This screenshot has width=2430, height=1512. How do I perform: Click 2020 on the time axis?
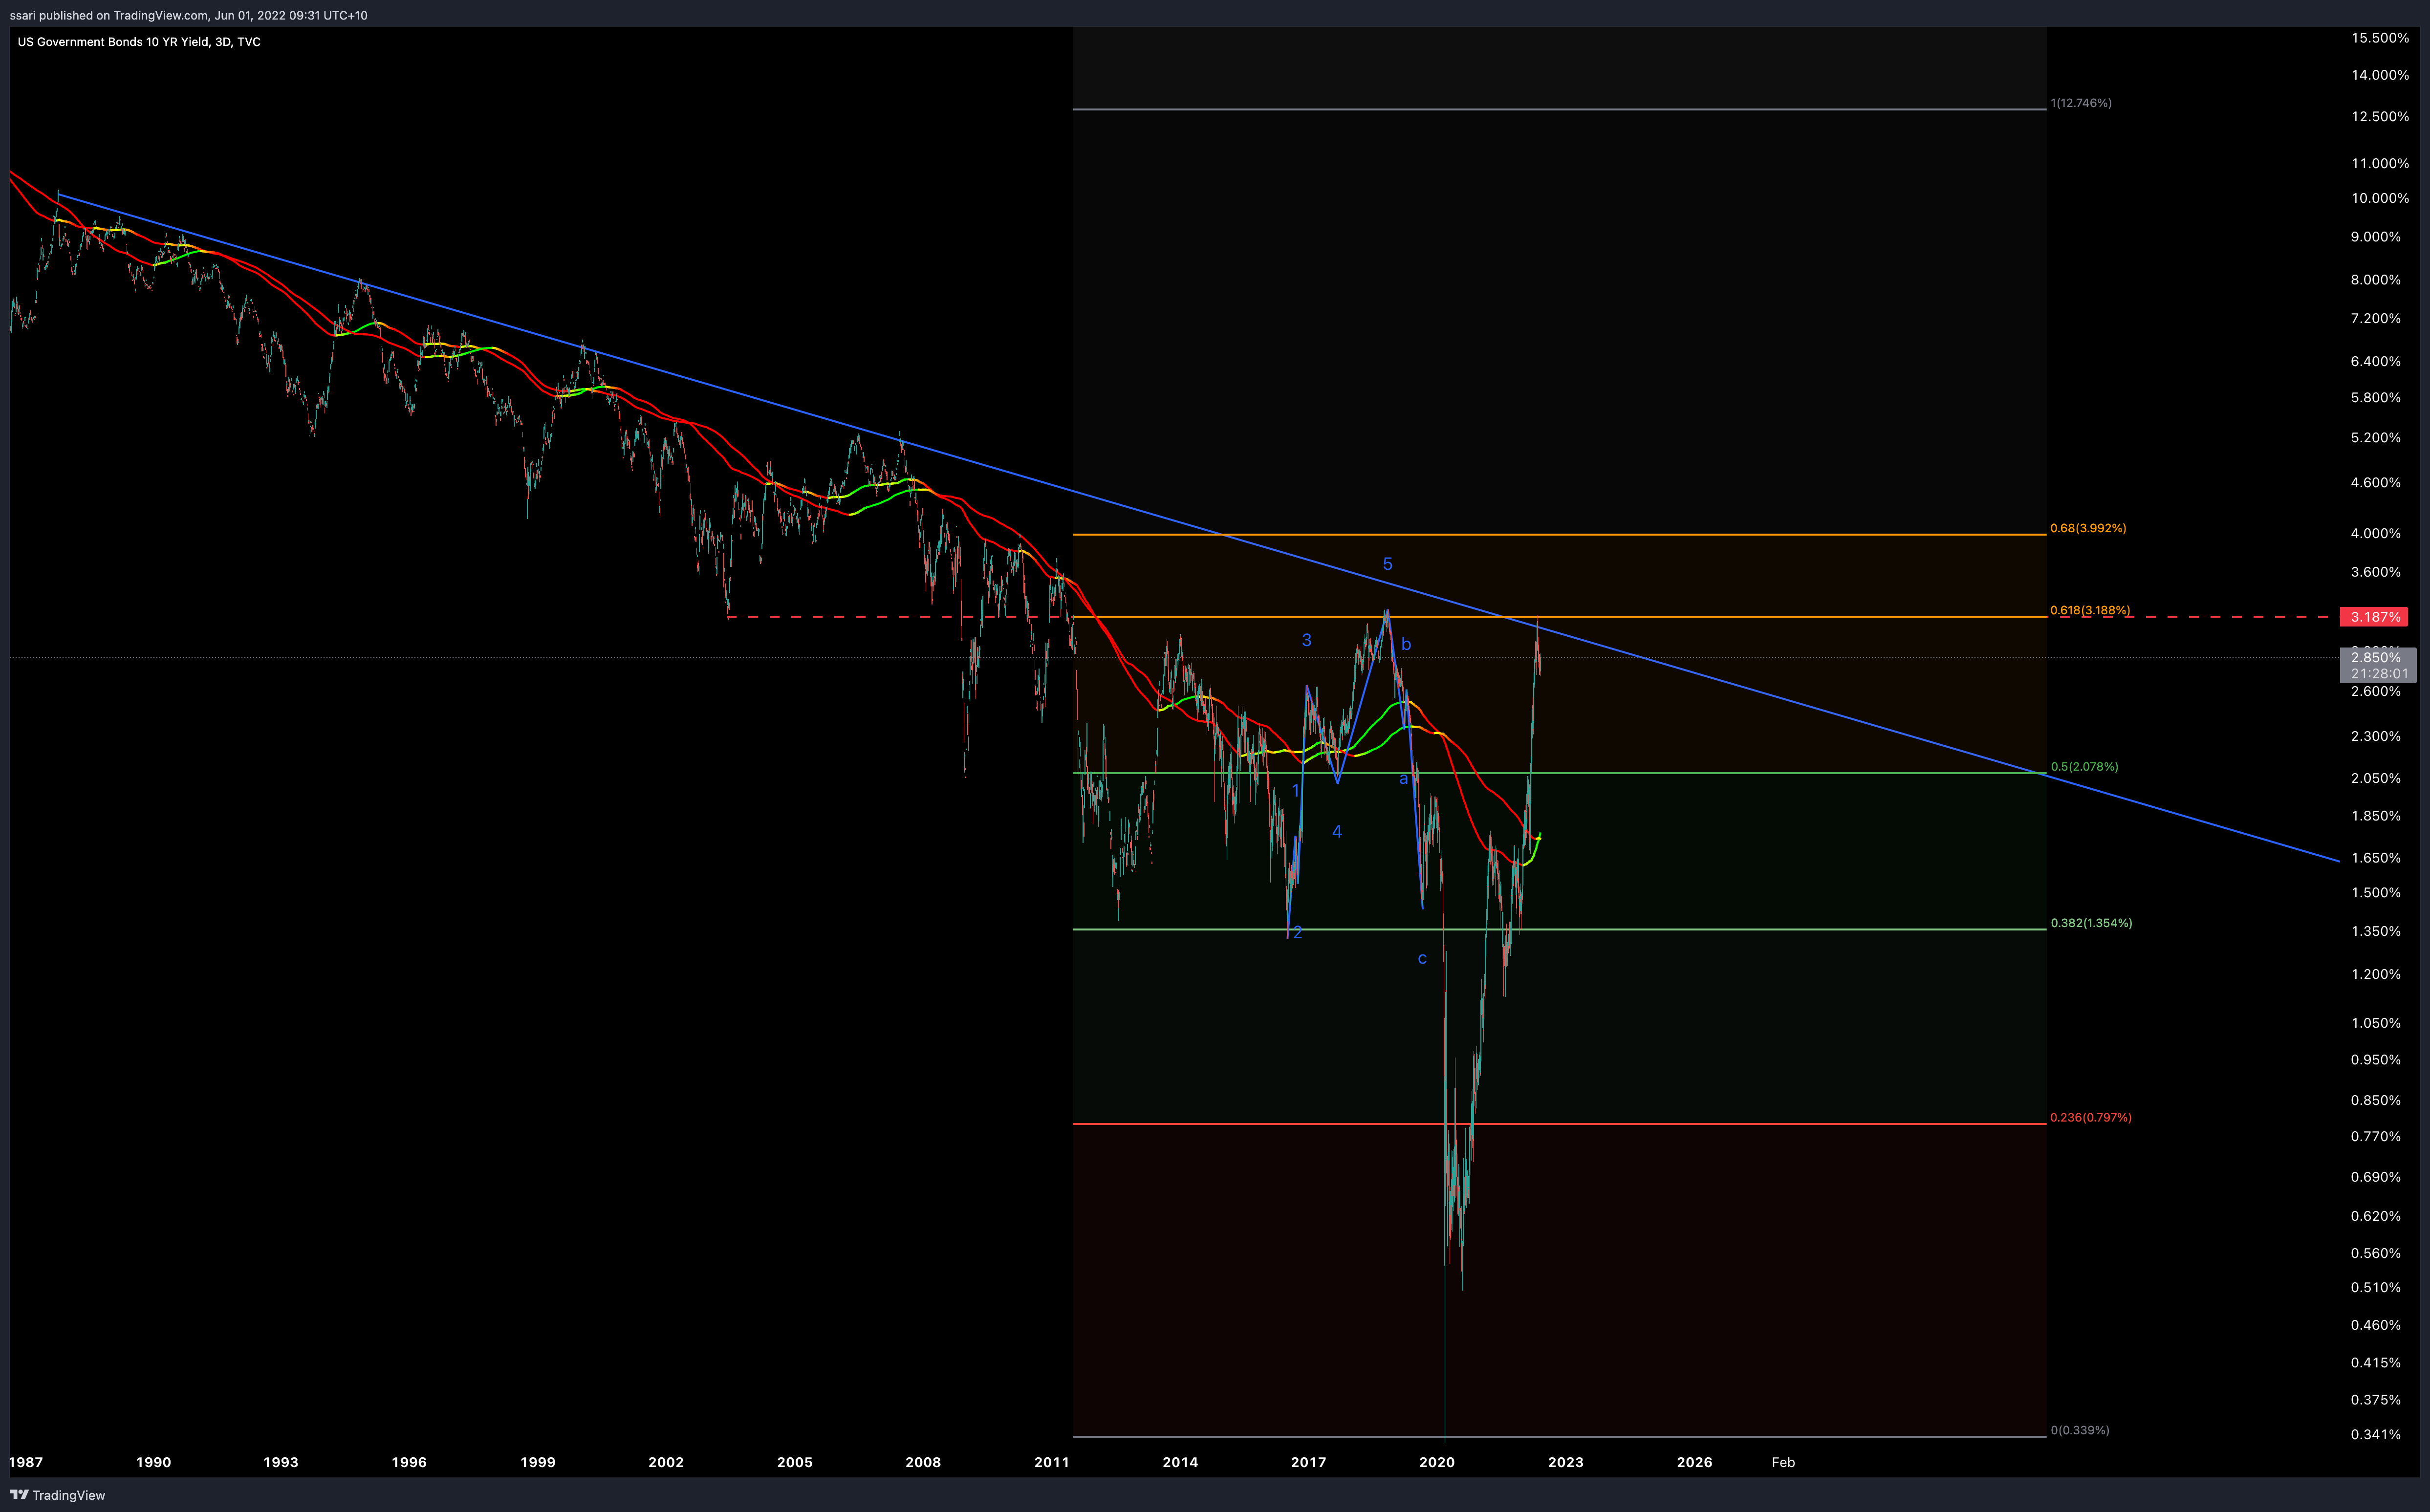click(1437, 1462)
